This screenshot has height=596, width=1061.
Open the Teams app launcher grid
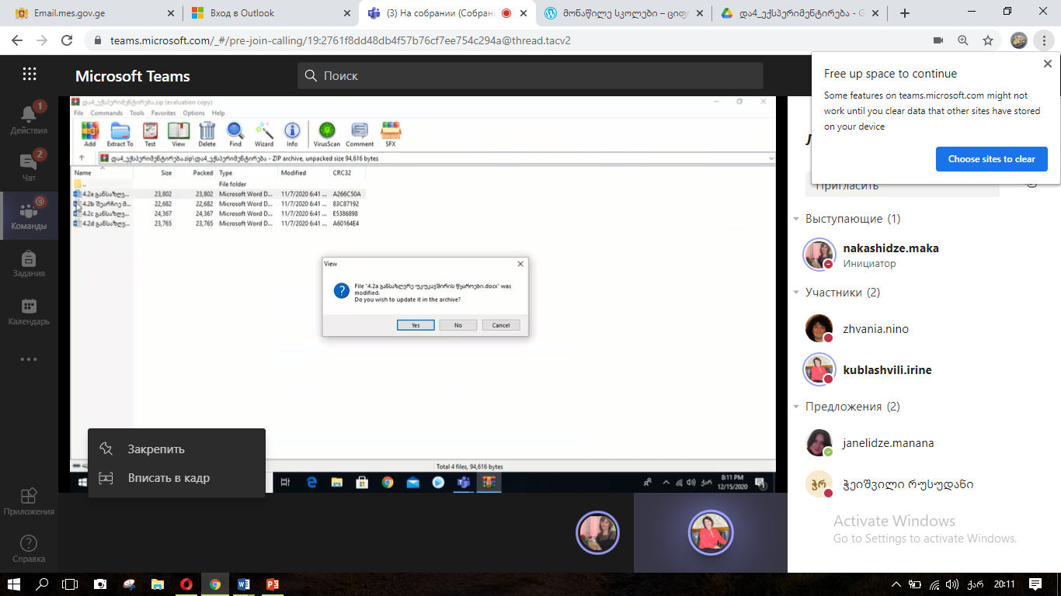(x=30, y=74)
